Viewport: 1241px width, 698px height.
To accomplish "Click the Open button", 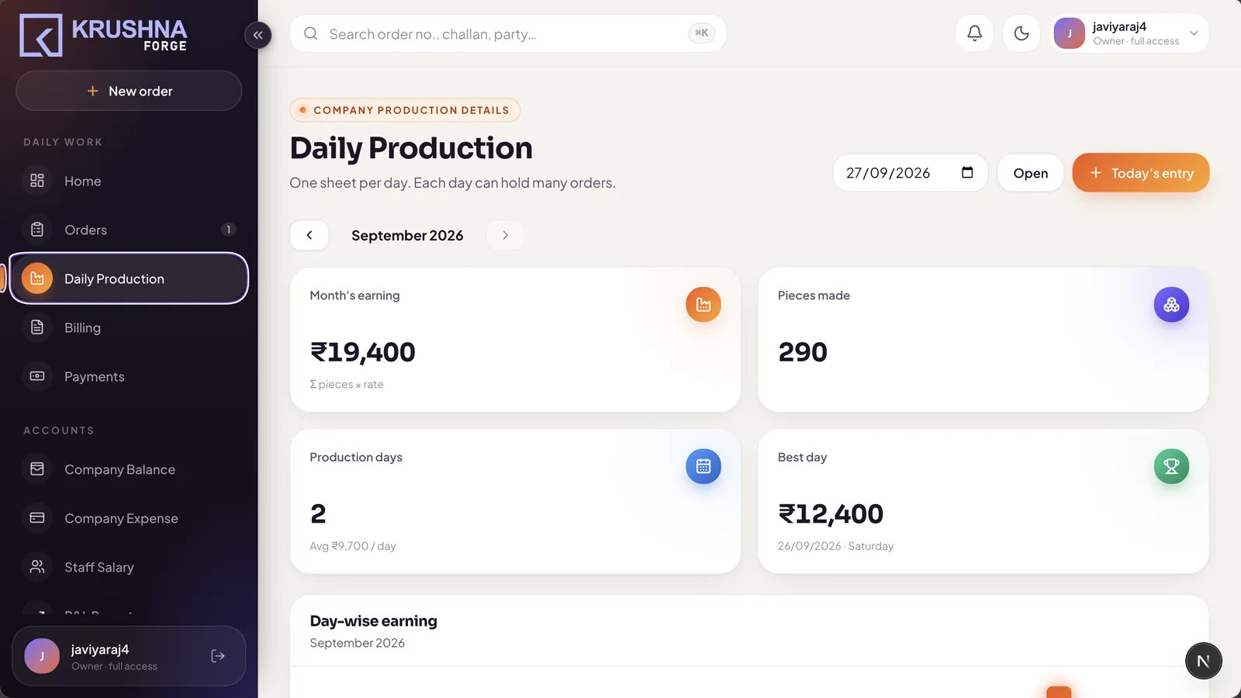I will pyautogui.click(x=1030, y=173).
